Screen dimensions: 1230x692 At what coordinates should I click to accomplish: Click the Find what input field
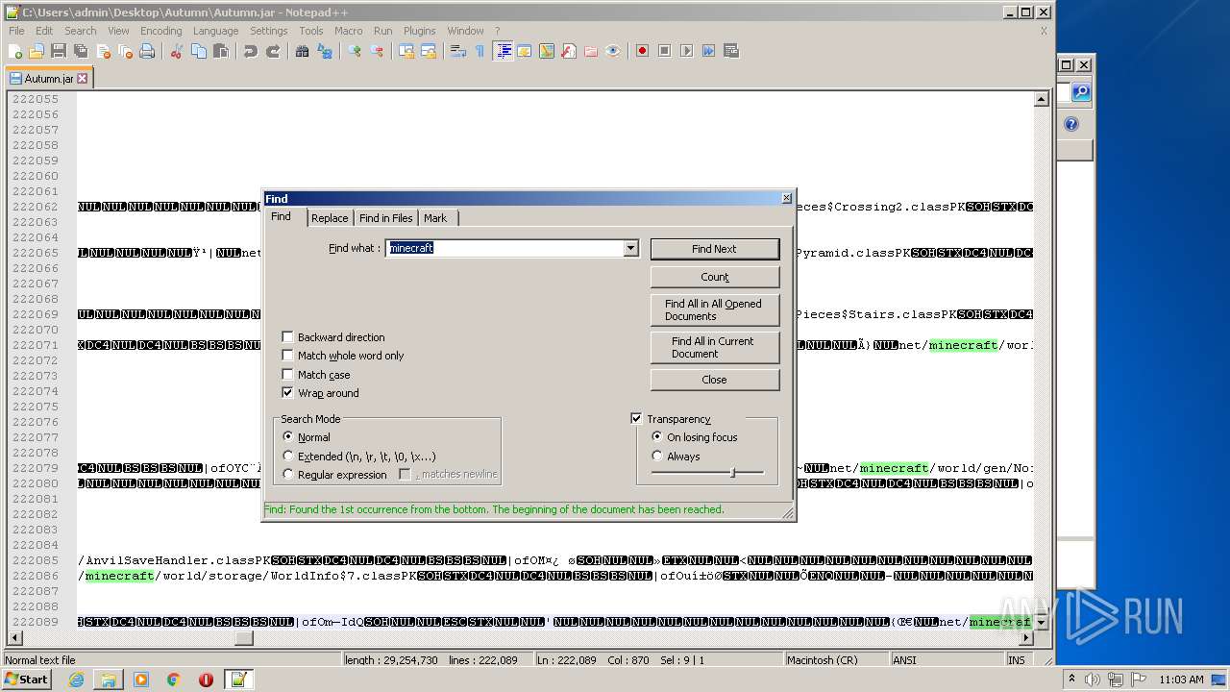(504, 248)
